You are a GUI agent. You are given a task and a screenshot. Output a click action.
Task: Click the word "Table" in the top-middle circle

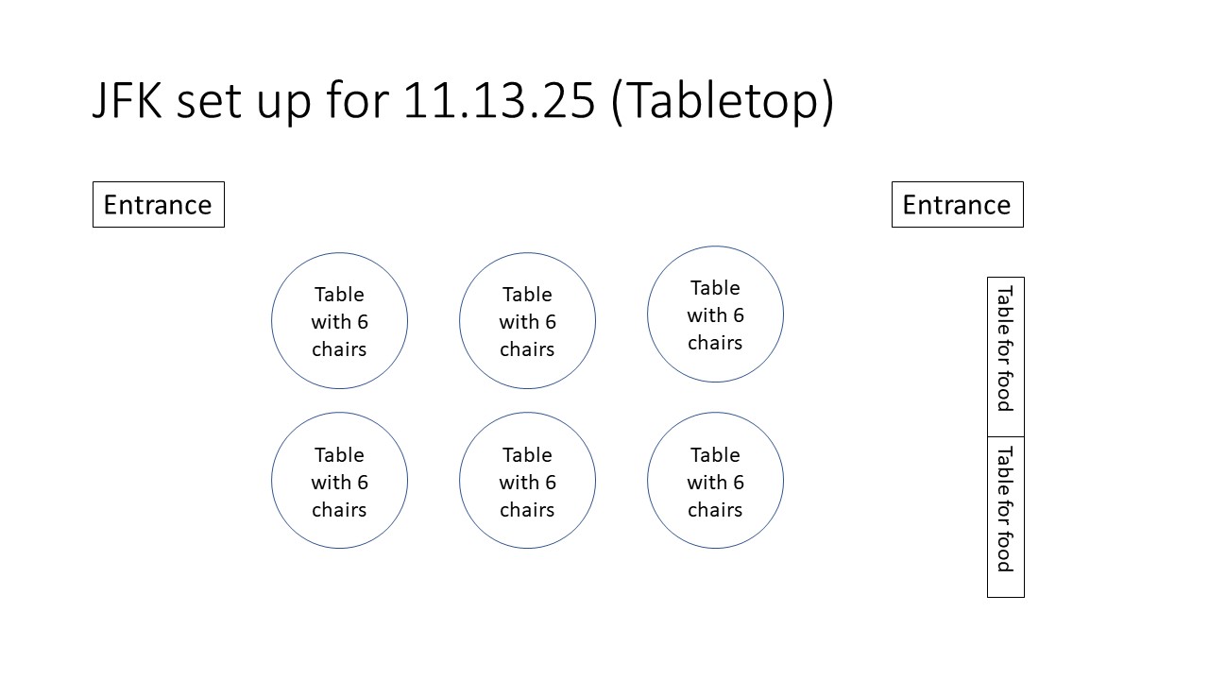tap(527, 295)
